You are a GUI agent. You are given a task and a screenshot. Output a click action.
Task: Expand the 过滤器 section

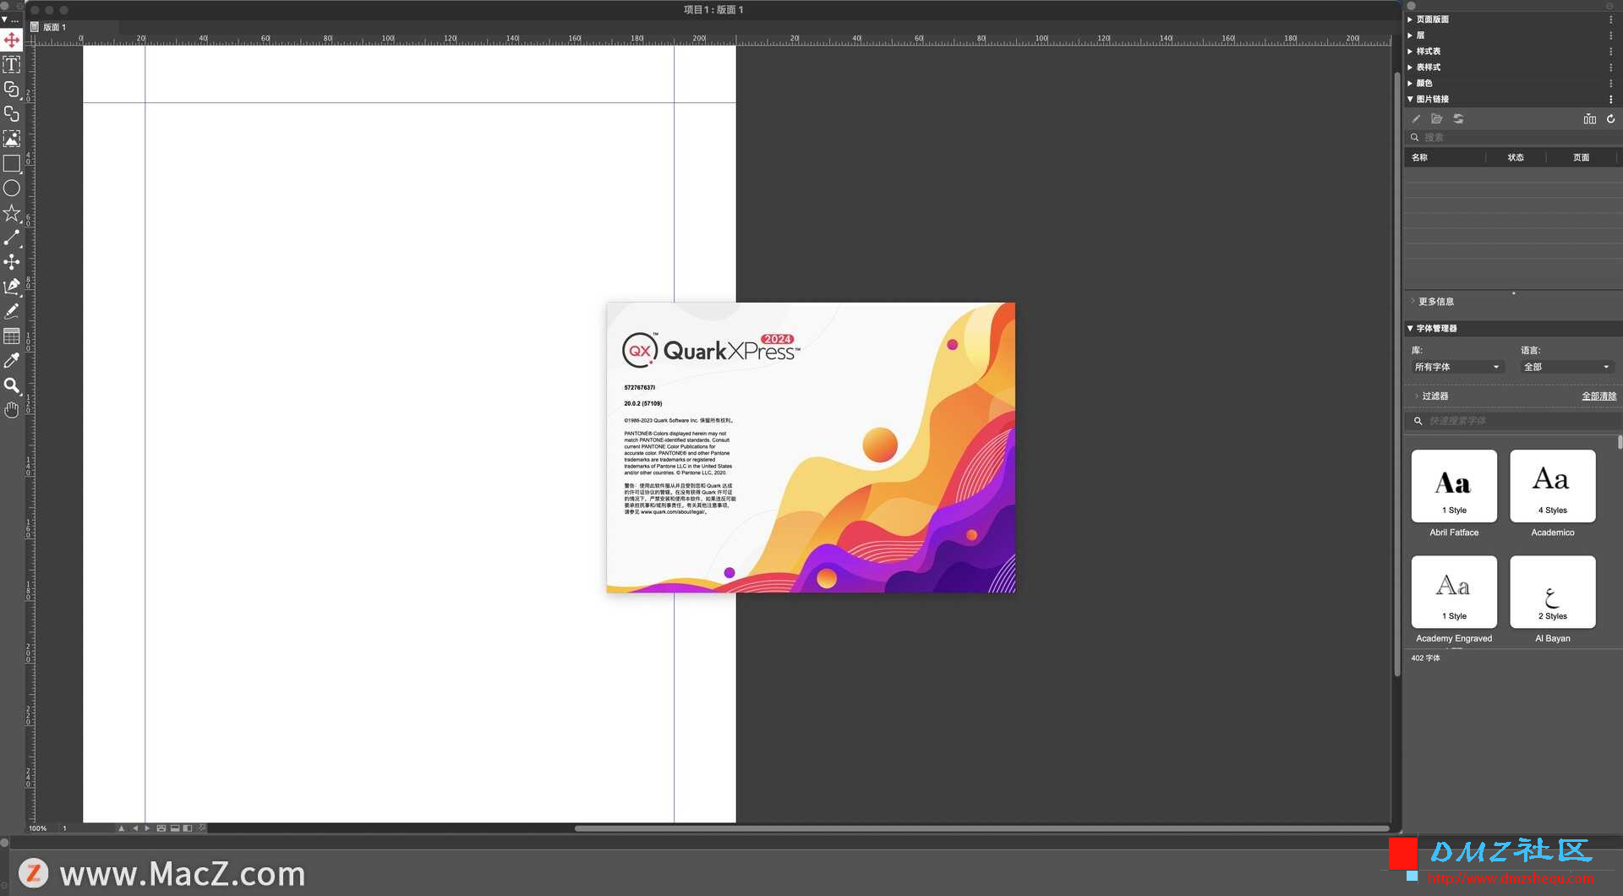1416,396
